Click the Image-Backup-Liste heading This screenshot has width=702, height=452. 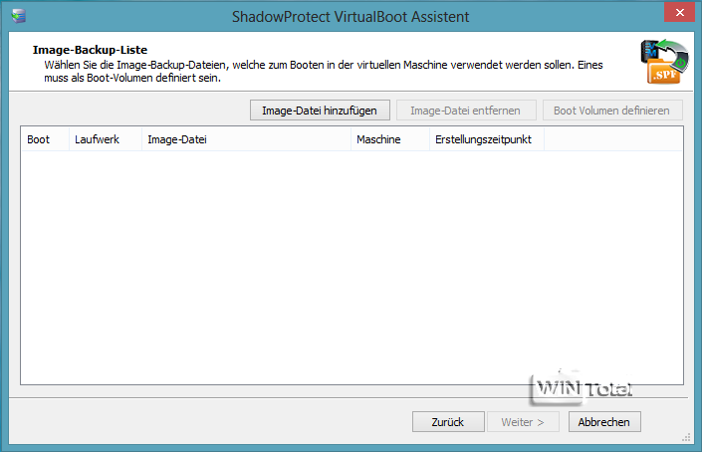pos(90,50)
